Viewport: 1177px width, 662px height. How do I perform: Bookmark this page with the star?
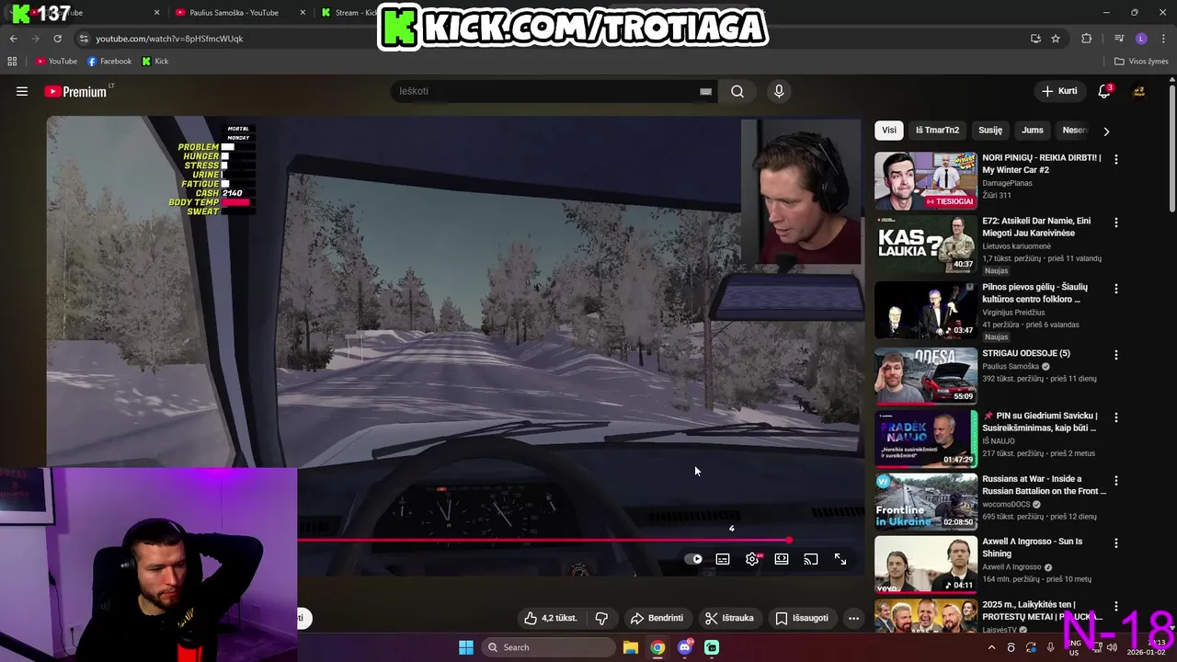click(1056, 39)
